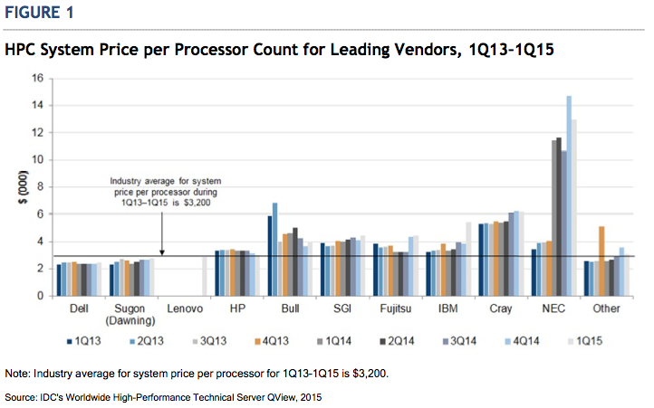Screen dimensions: 654x408
Task: Click the 10 y-axis tick label
Action: [x=37, y=160]
